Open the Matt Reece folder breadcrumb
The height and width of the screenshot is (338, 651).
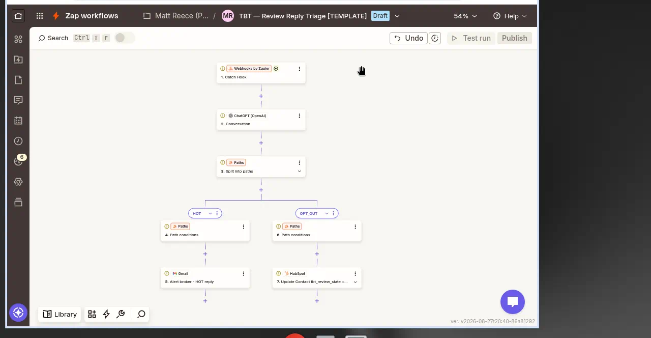[176, 16]
